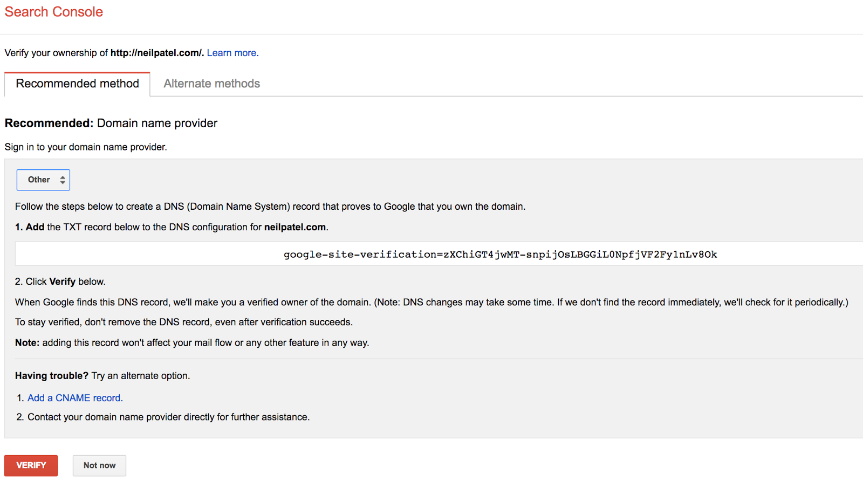Click the 'Note: adding this record' line
Screen dimensions: 863x488
point(192,343)
